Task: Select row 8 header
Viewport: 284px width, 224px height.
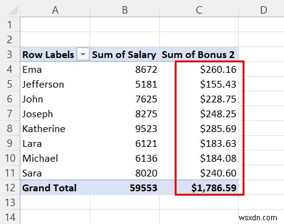Action: tap(10, 128)
